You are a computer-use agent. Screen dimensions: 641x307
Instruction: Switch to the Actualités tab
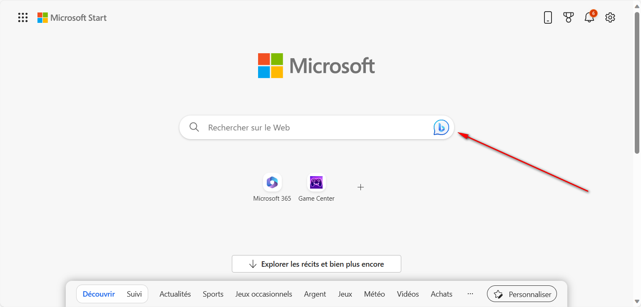pos(175,294)
